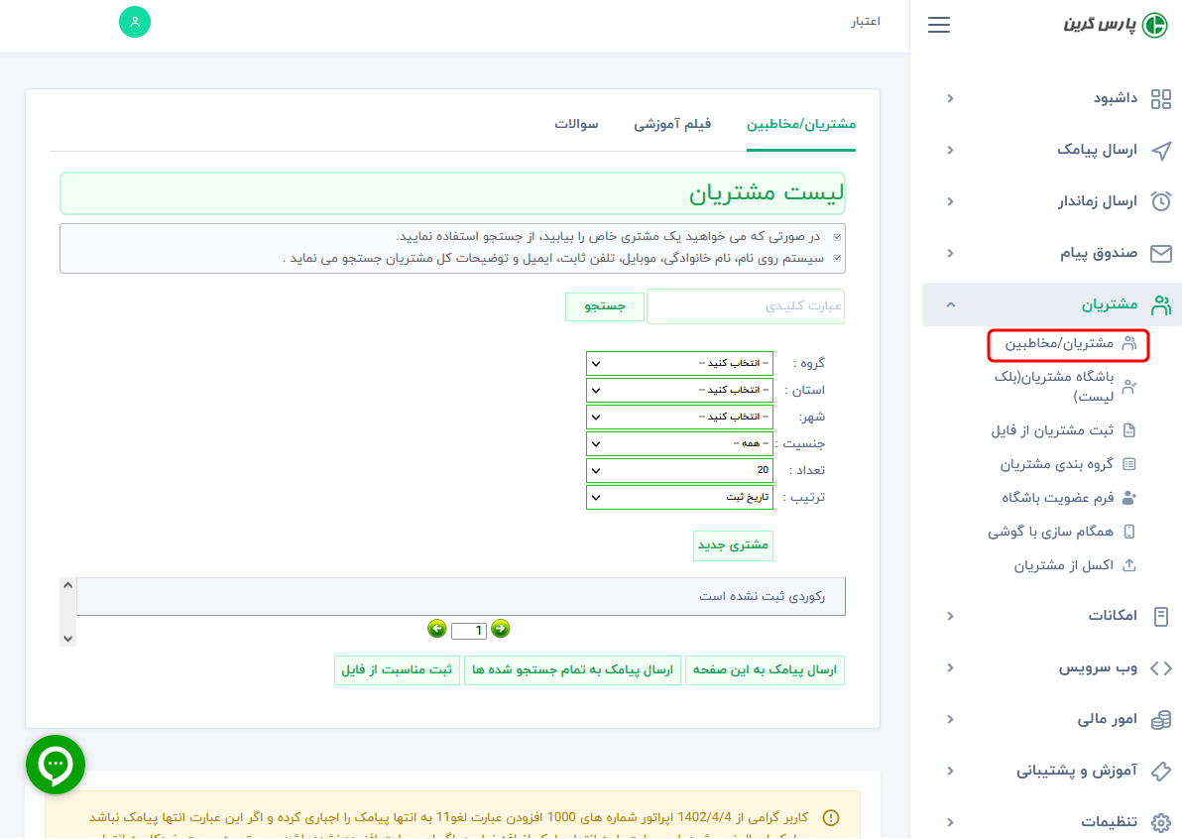This screenshot has width=1182, height=839.
Task: Open the ترتیب sorting dropdown
Action: tap(679, 496)
